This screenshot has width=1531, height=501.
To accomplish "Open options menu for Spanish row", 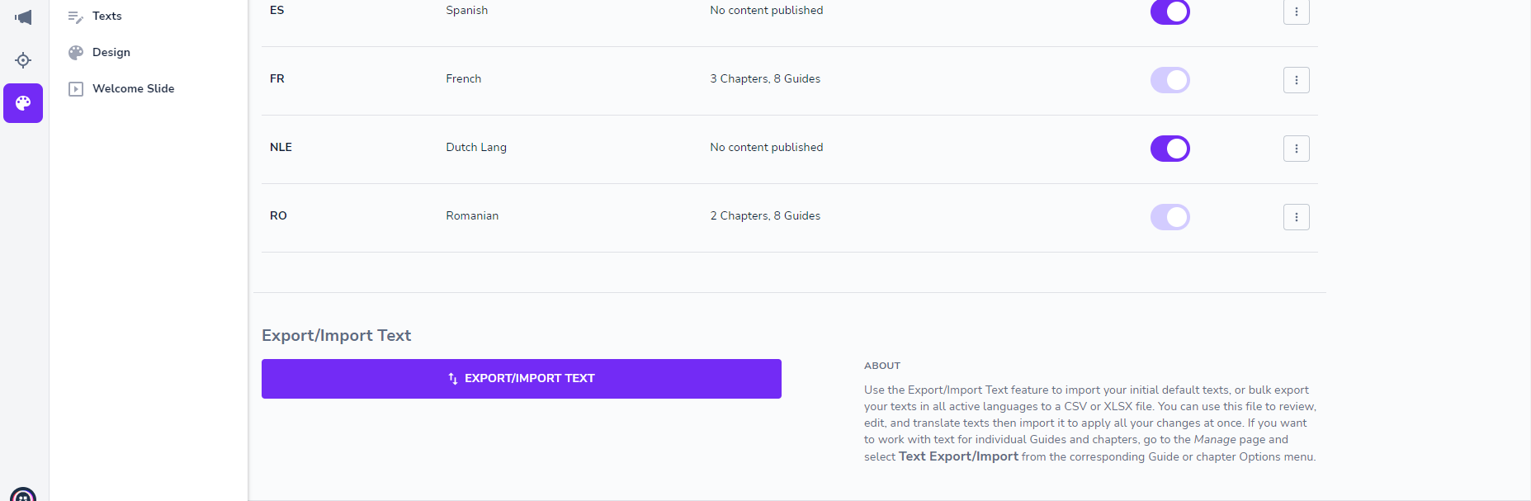I will click(1296, 12).
